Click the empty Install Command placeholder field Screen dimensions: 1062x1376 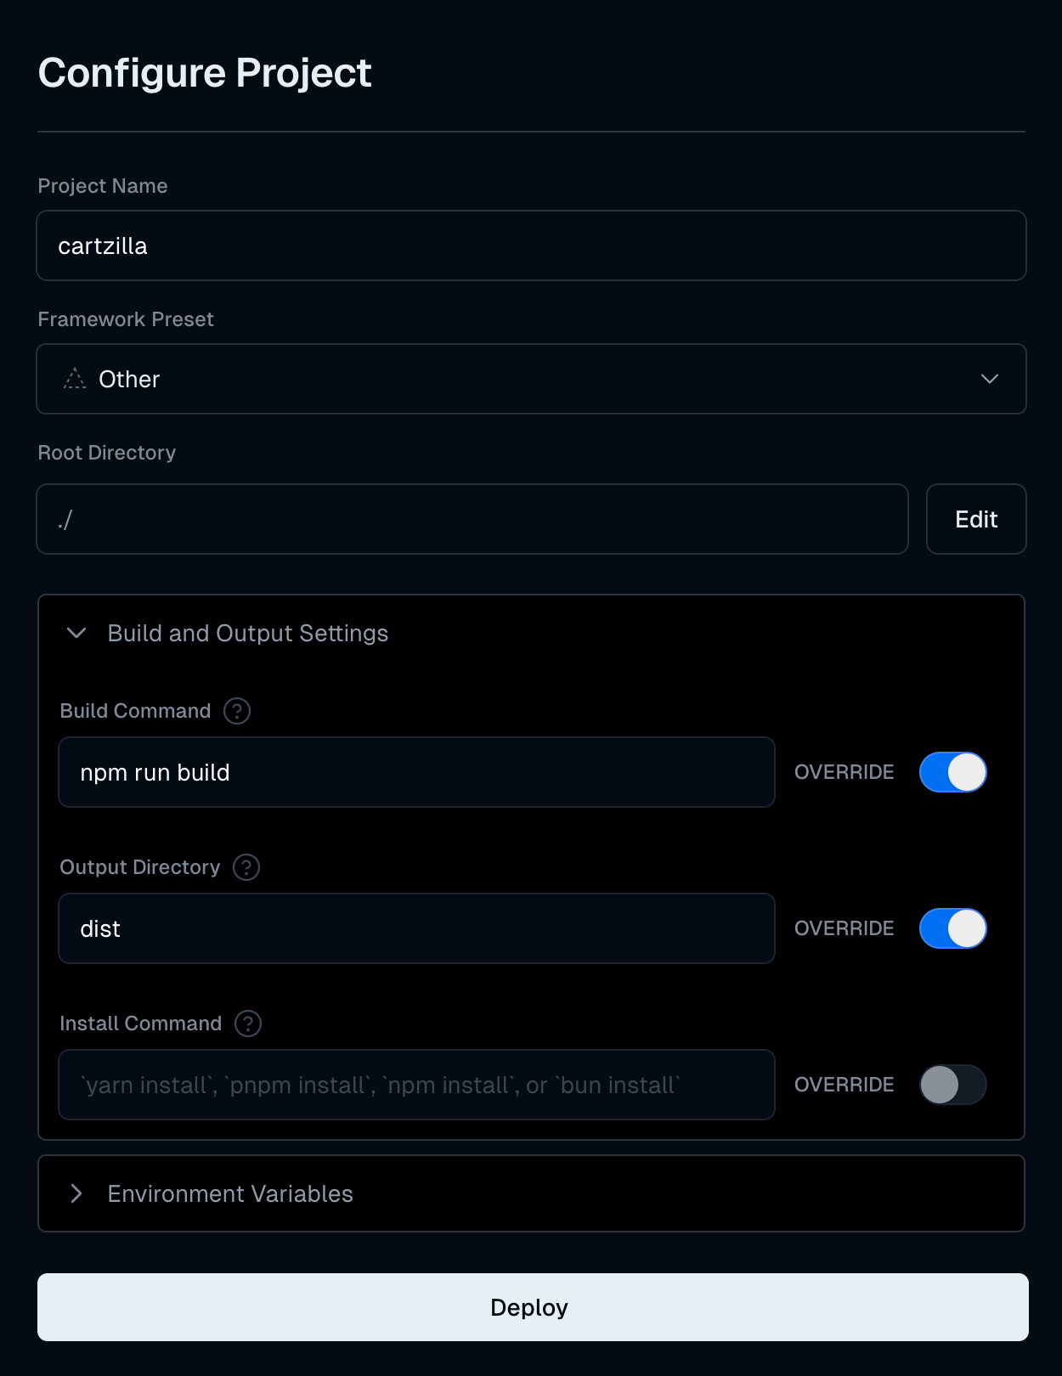(x=416, y=1085)
